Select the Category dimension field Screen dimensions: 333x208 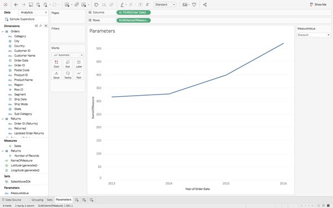point(20,37)
